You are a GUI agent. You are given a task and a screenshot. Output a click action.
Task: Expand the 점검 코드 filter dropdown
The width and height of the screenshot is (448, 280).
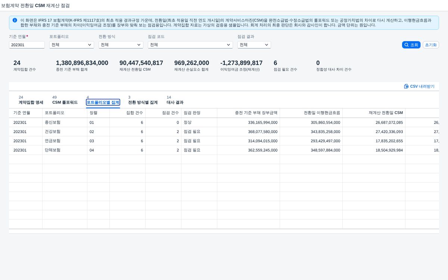[x=190, y=45]
